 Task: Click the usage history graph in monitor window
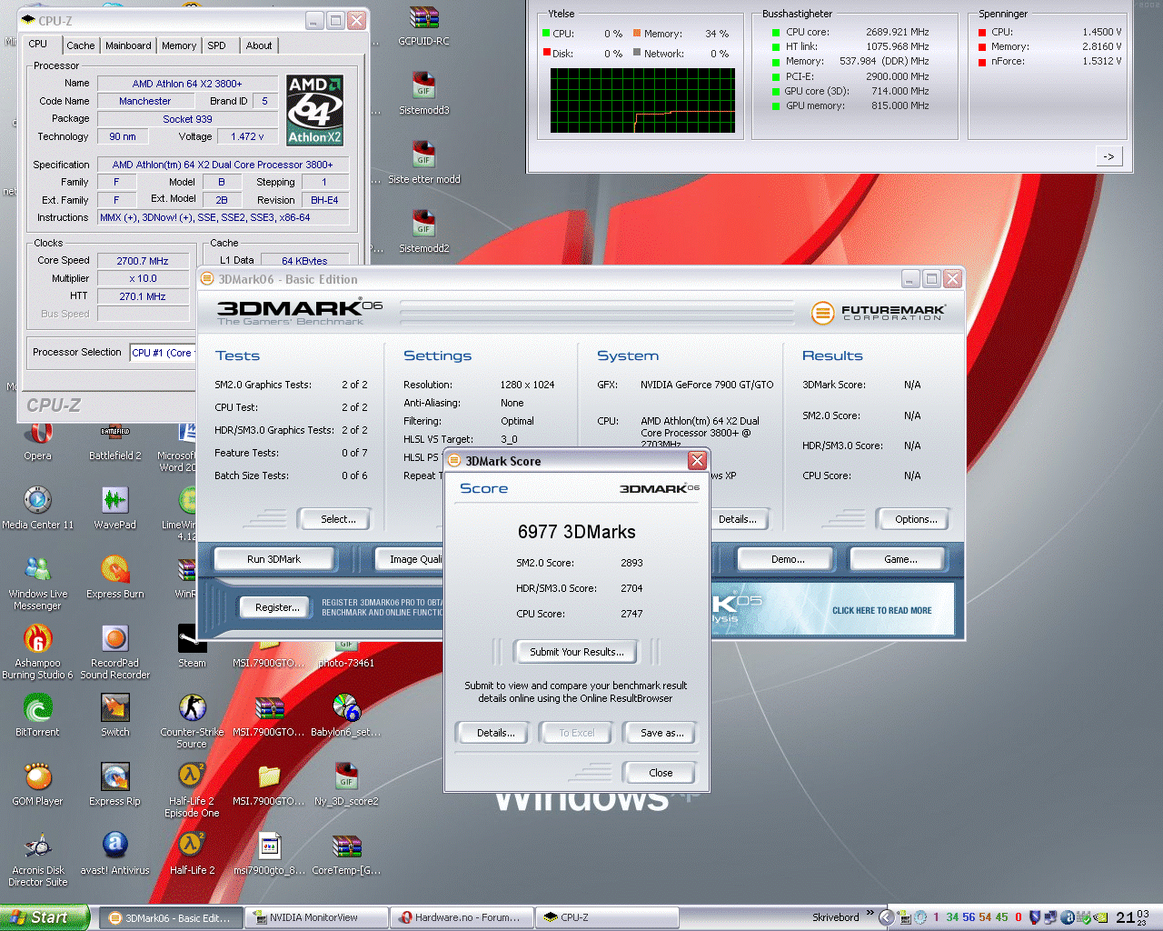(642, 100)
